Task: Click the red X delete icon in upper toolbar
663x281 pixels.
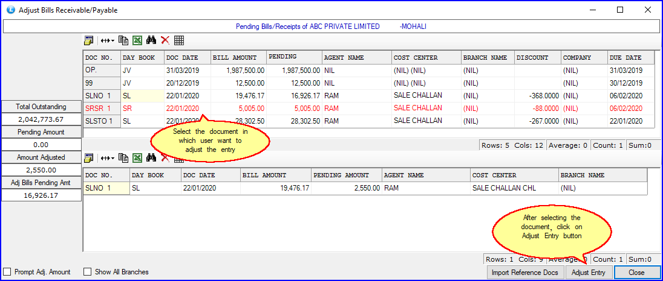Action: pyautogui.click(x=165, y=40)
